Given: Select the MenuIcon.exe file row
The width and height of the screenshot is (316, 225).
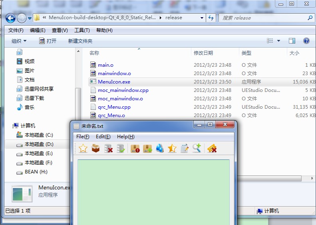Looking at the screenshot, I should tap(202, 82).
